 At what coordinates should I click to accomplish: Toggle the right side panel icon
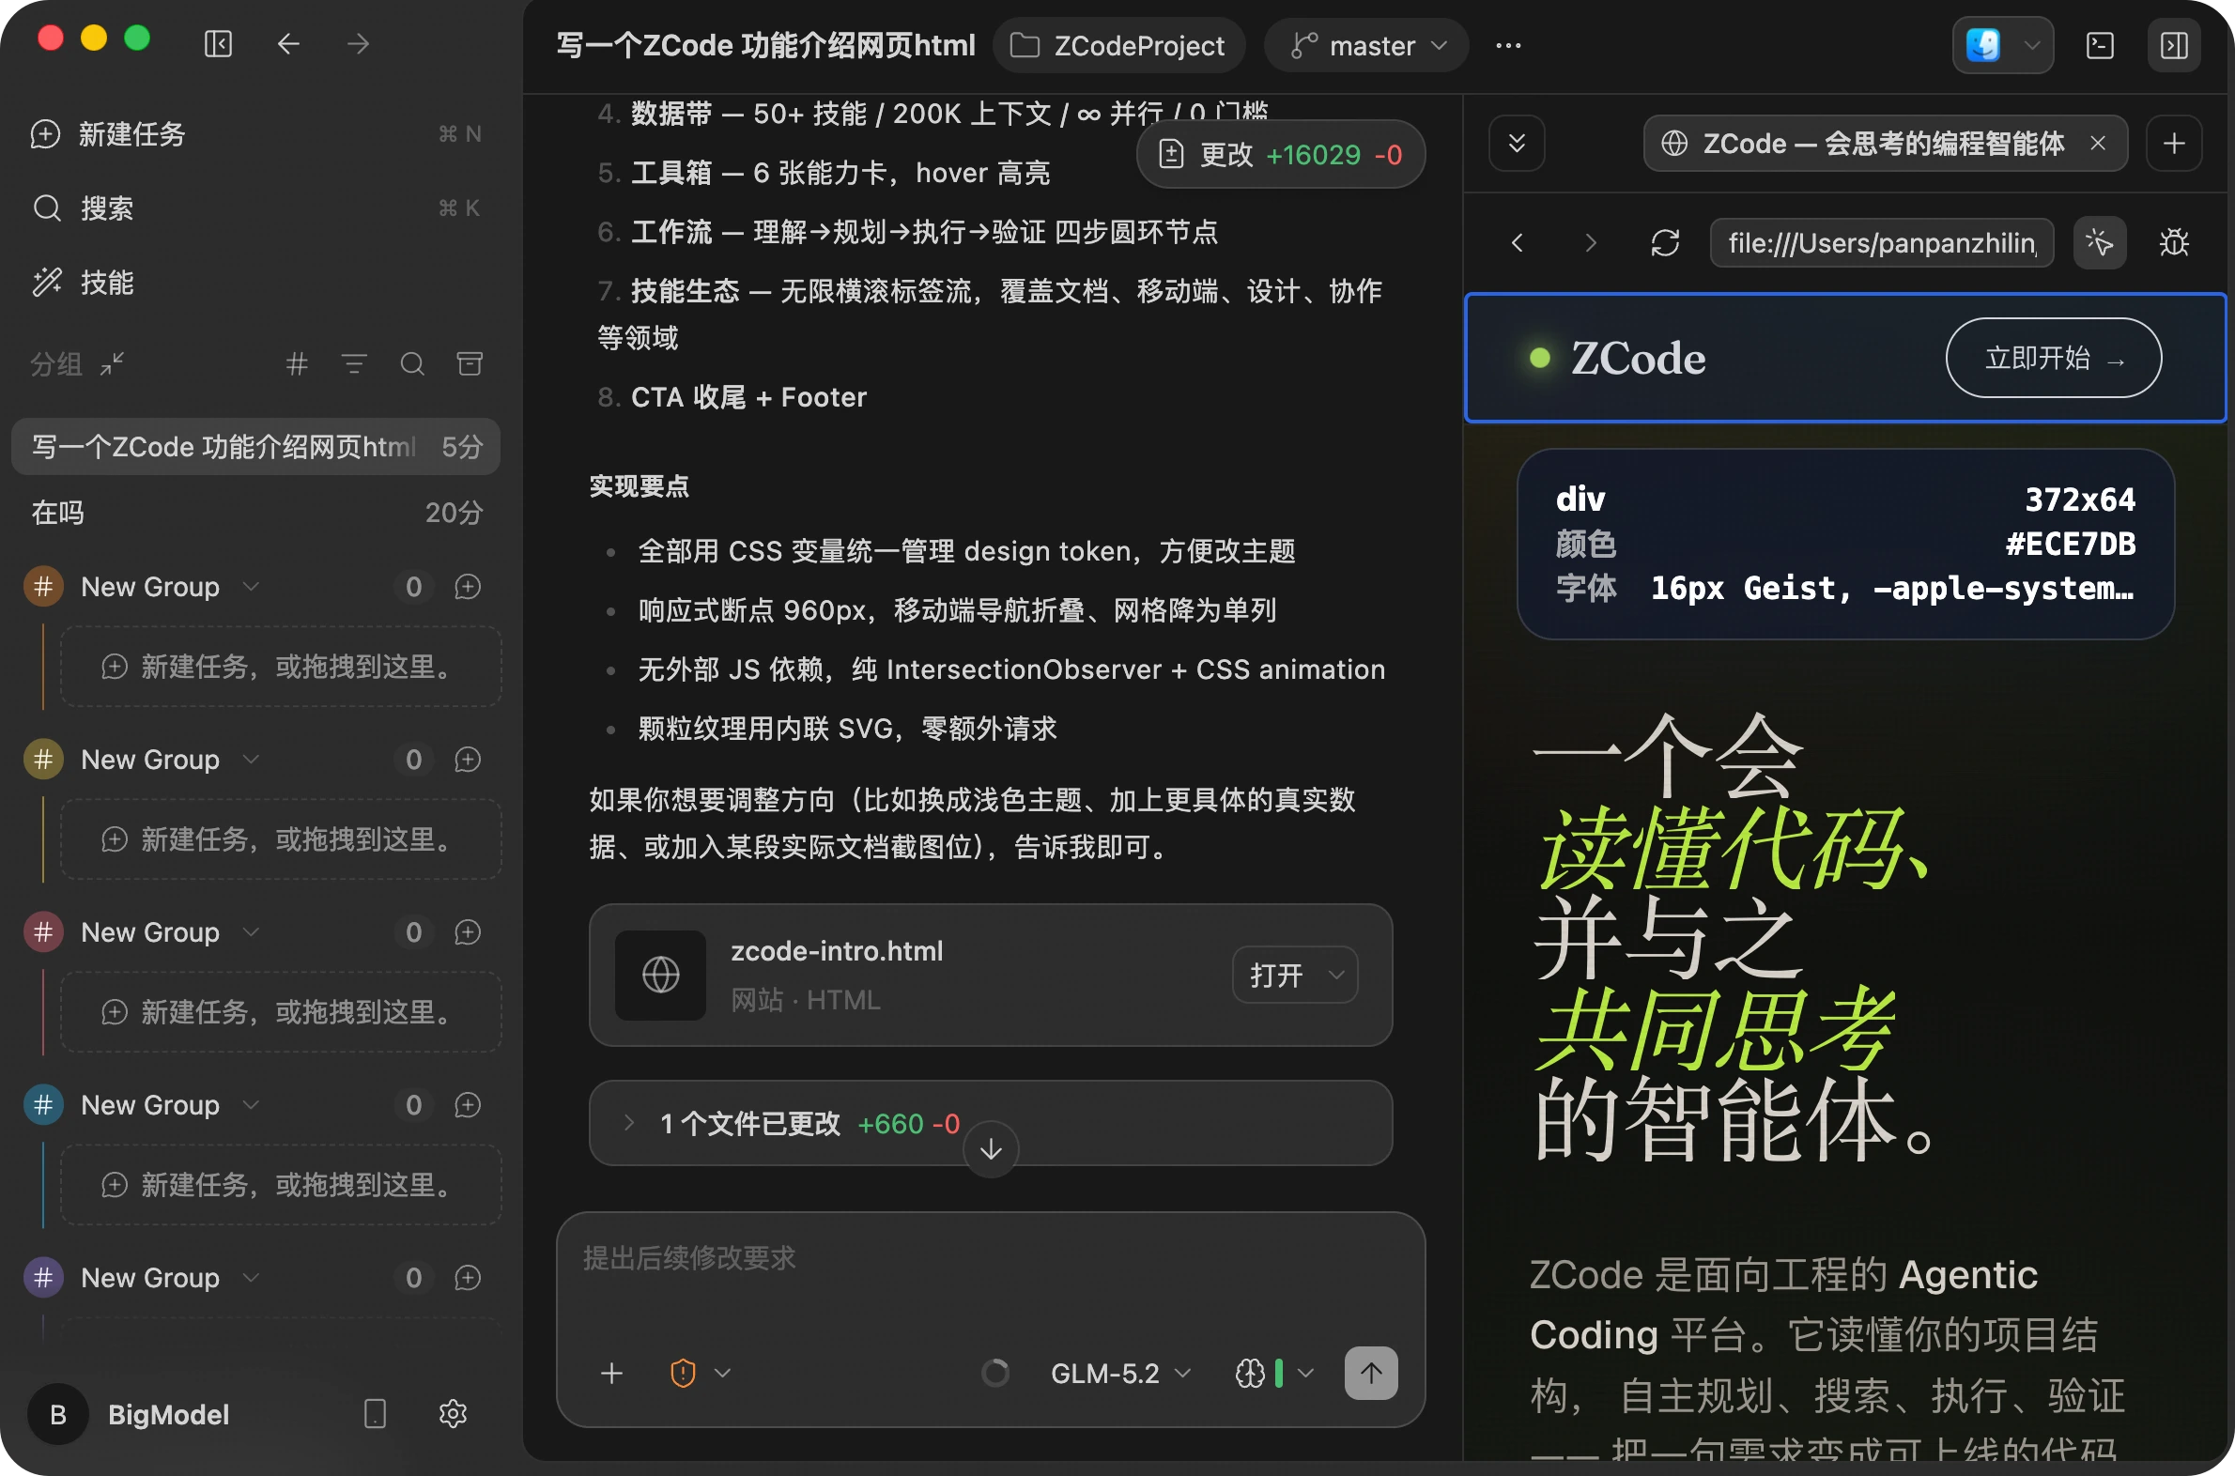[2174, 45]
